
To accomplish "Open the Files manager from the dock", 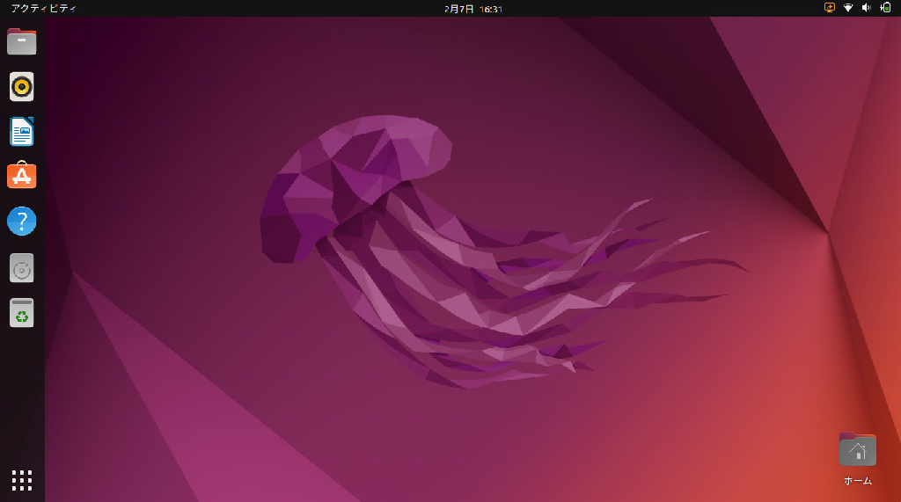I will [x=22, y=41].
